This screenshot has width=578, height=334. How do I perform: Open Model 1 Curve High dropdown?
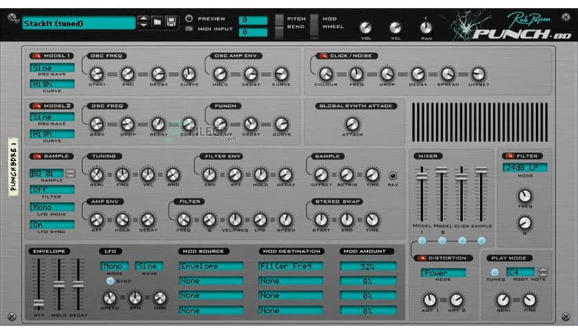tap(52, 84)
